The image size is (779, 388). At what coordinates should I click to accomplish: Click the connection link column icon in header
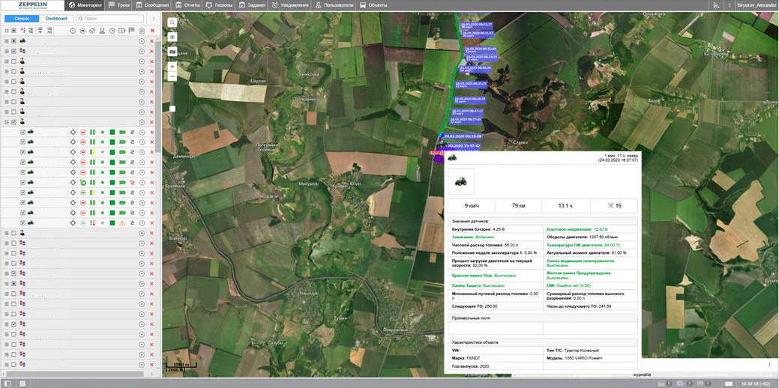click(92, 31)
